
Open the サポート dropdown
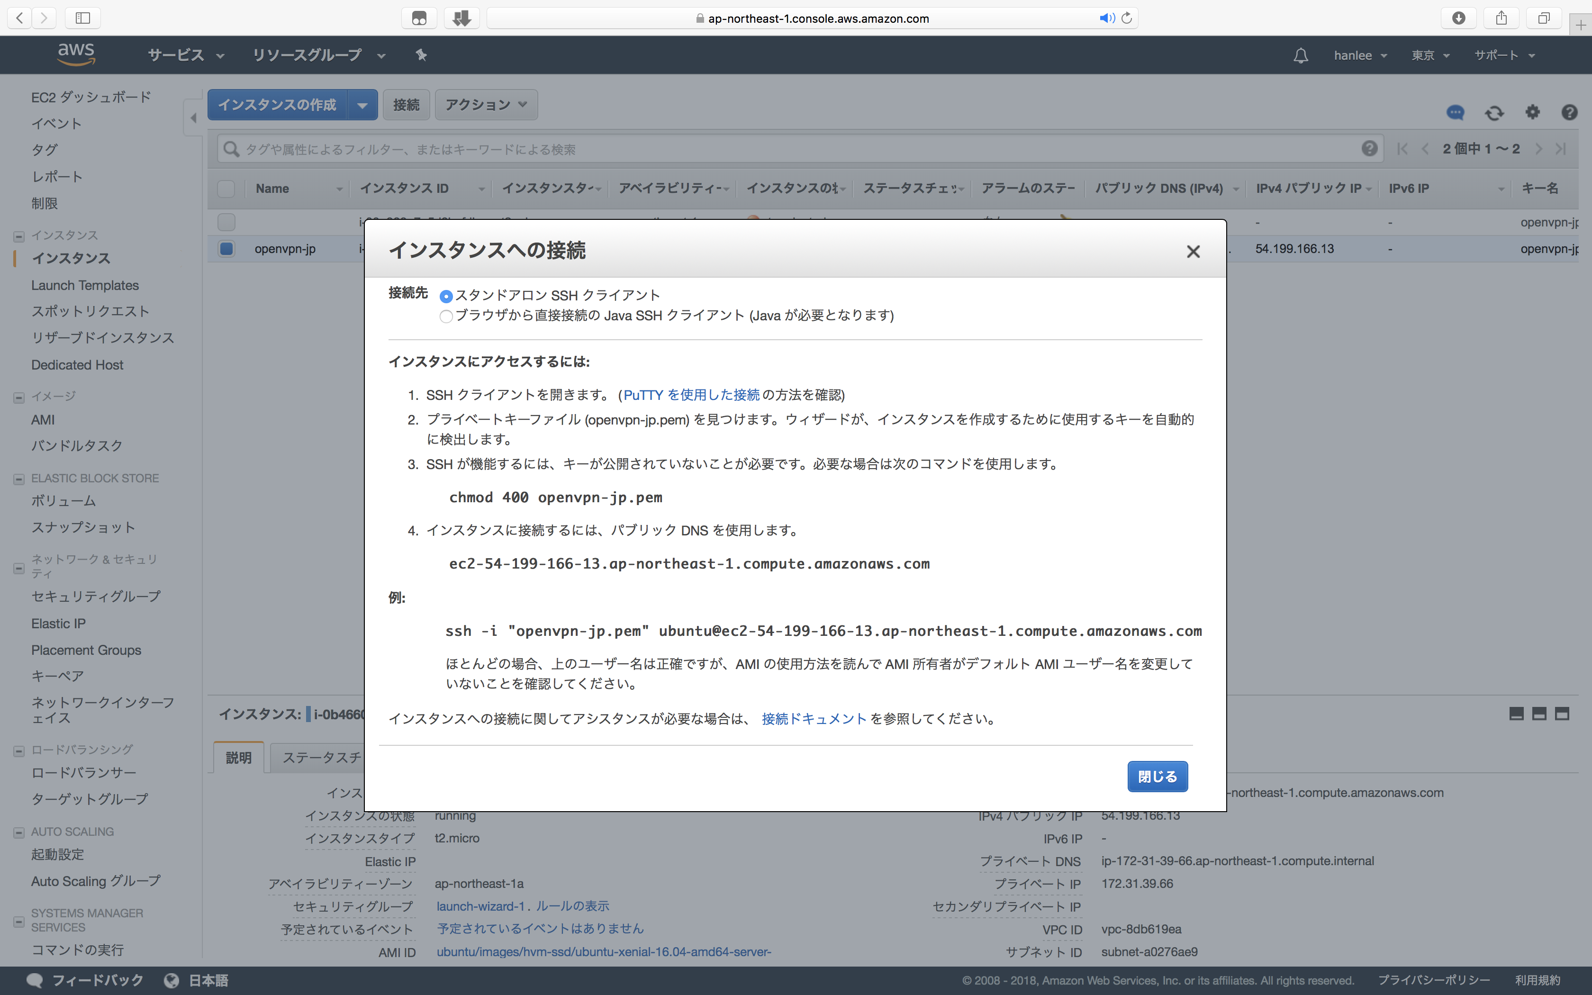click(x=1504, y=55)
